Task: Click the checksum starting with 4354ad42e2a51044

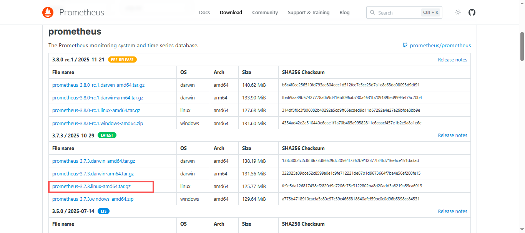Action: pos(352,123)
